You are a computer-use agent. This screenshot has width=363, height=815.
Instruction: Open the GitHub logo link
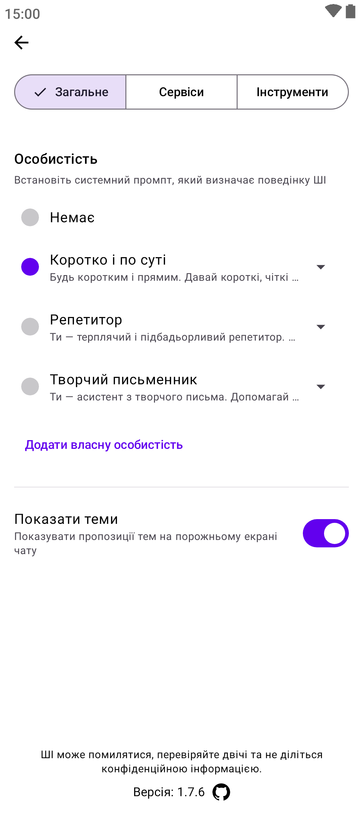221,792
